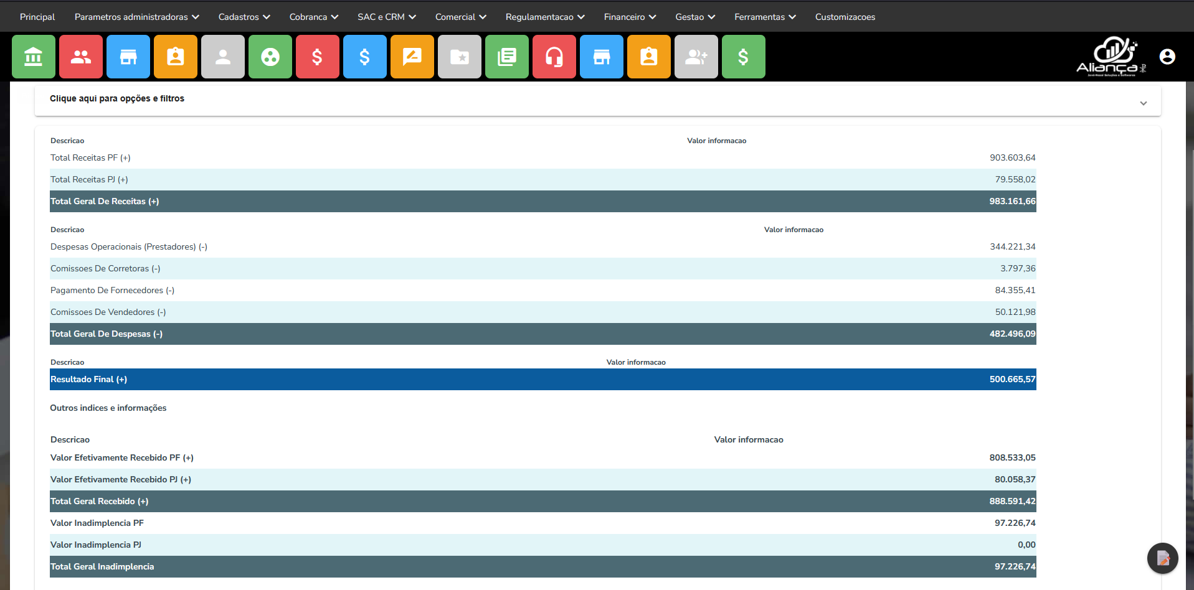The width and height of the screenshot is (1194, 590).
Task: Click the red dollar sign icon
Action: (x=318, y=57)
